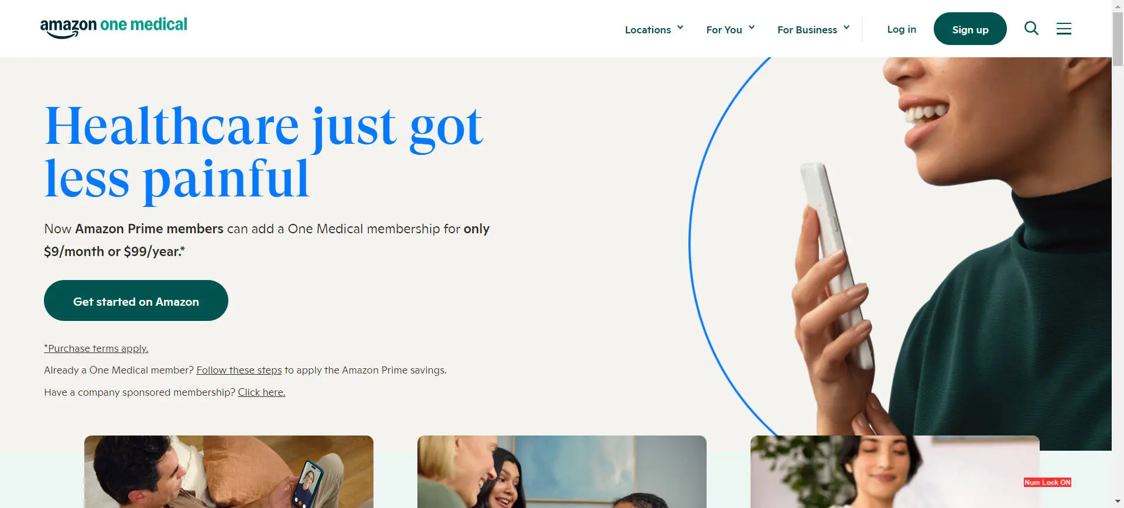Open the hamburger menu icon
1124x508 pixels.
point(1064,28)
